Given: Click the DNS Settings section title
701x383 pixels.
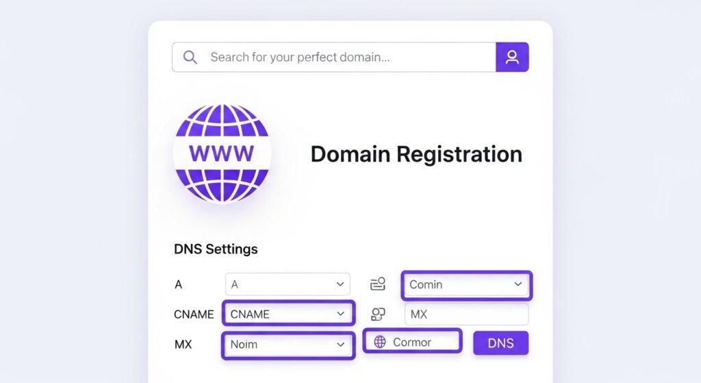Looking at the screenshot, I should (x=216, y=249).
